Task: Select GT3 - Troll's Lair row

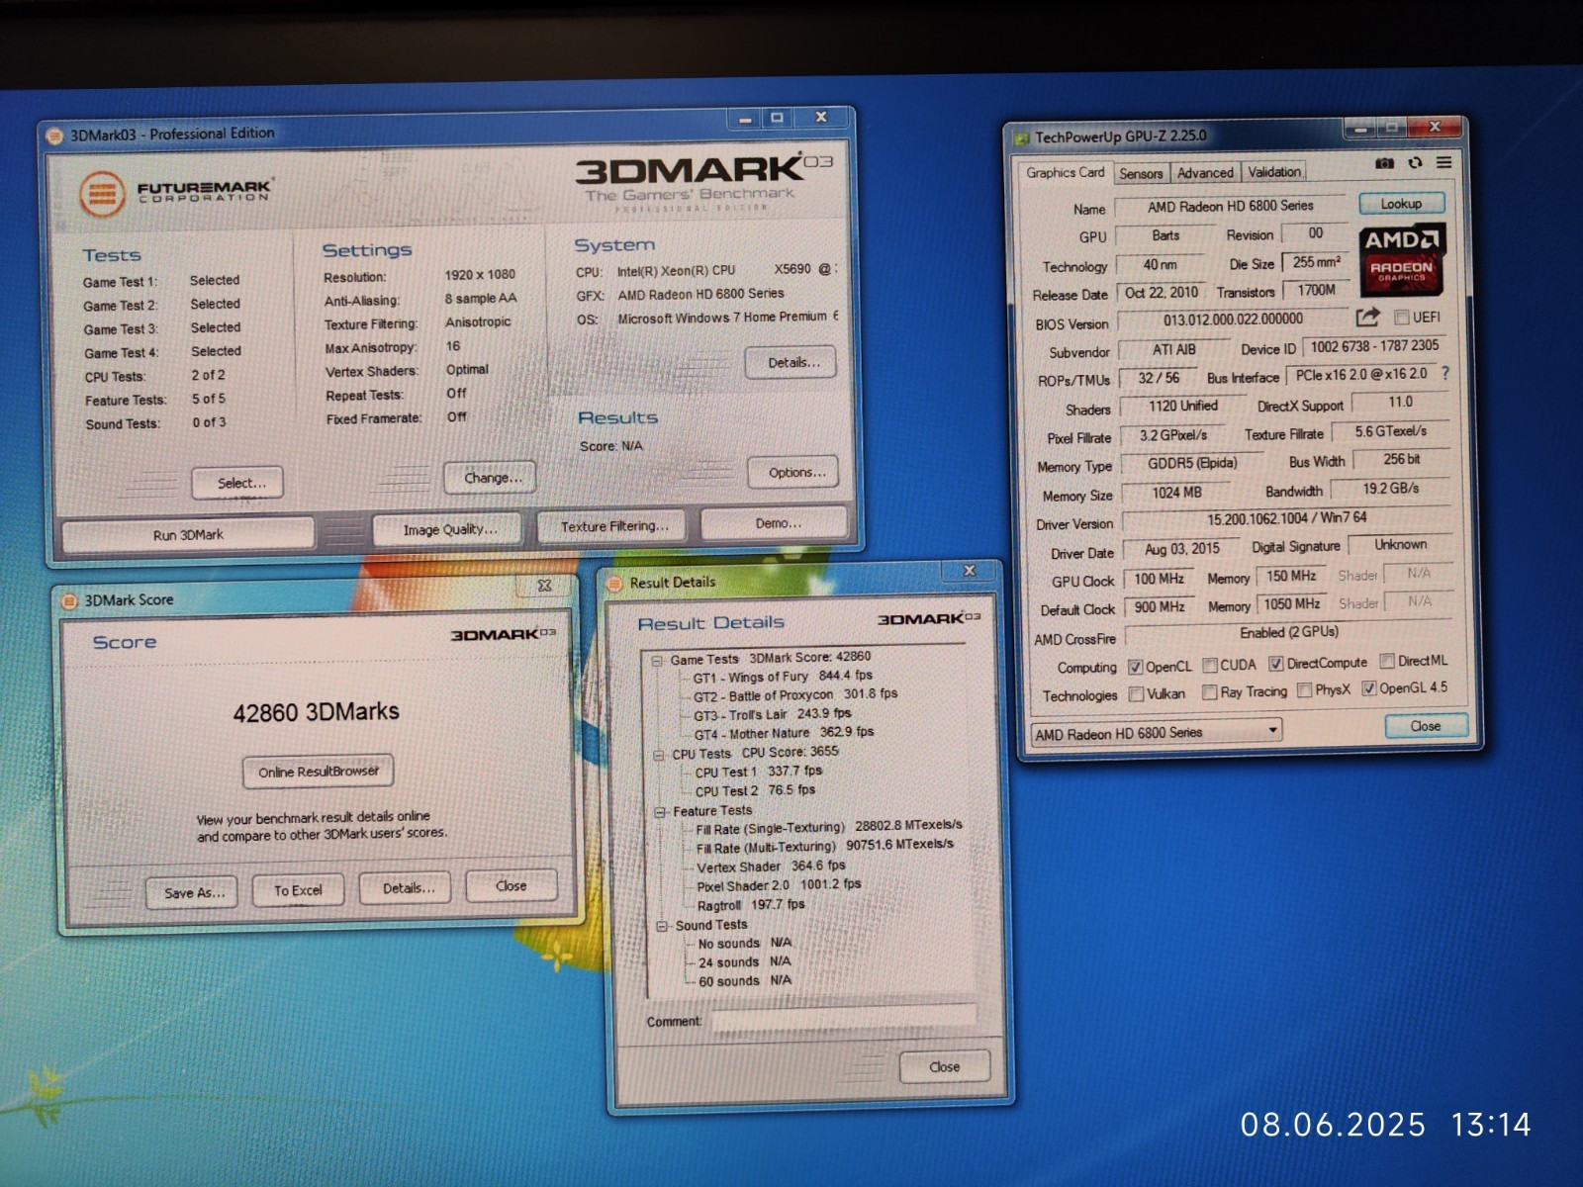Action: pos(772,714)
